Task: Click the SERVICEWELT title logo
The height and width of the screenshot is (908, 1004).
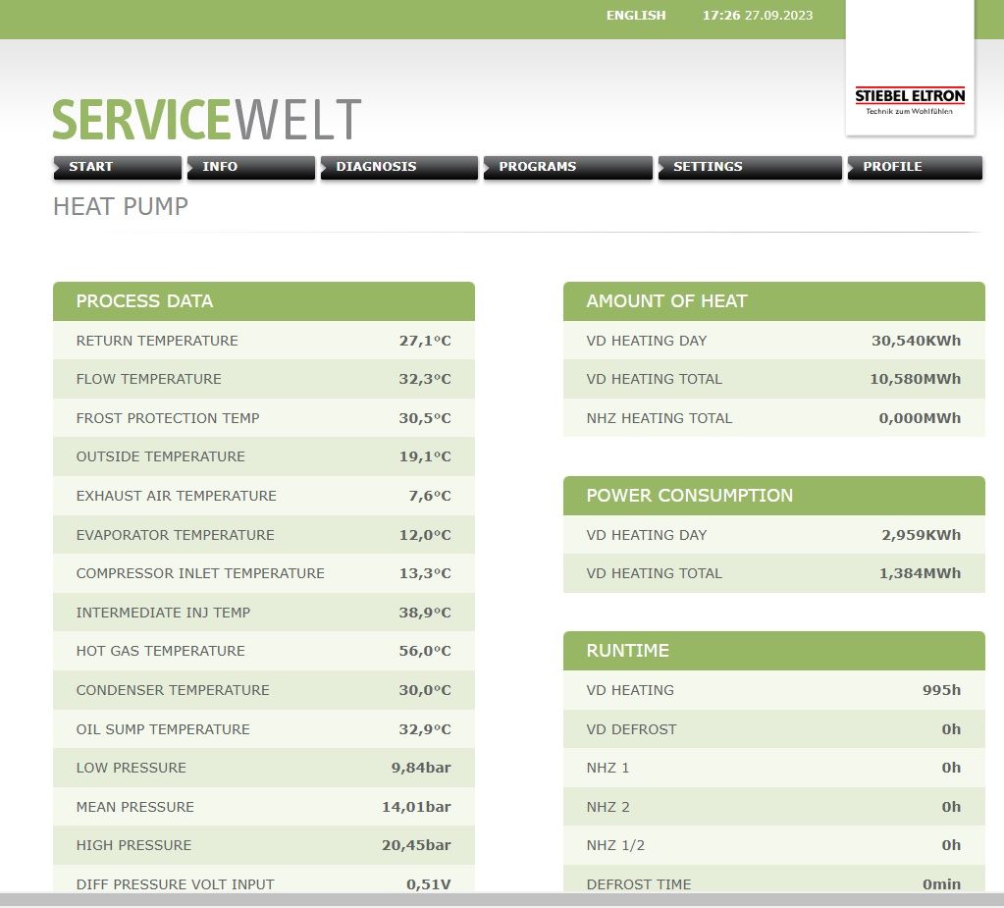Action: click(x=207, y=119)
